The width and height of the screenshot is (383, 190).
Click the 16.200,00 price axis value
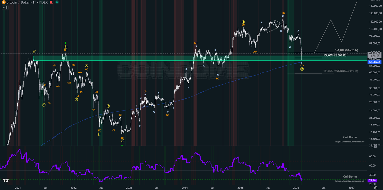(x=375, y=132)
